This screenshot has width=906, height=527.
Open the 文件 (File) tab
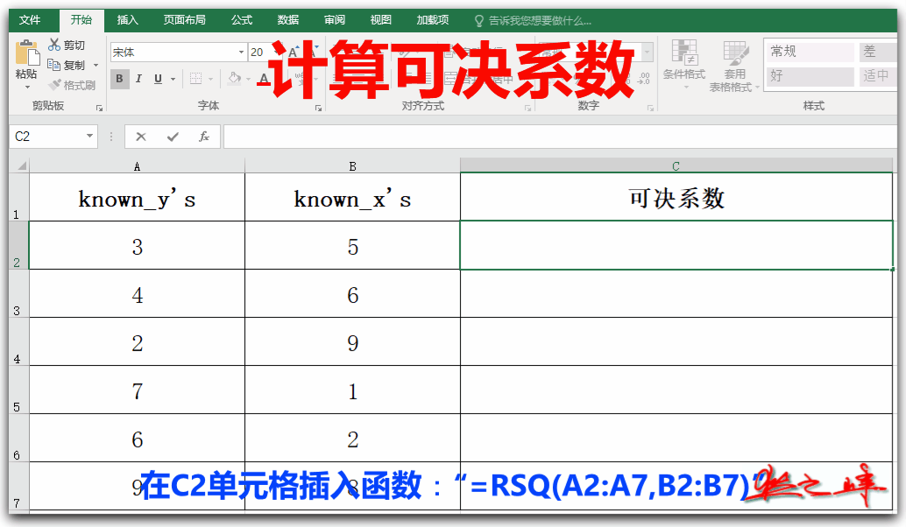click(30, 20)
